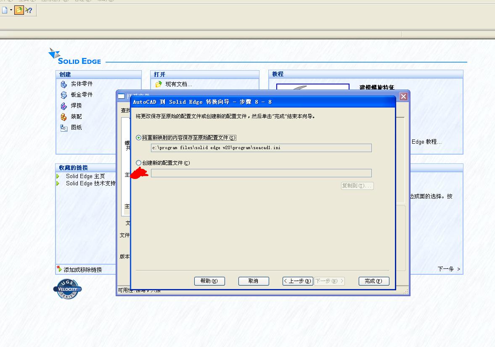Click the 建模螺旋特征 tutorial title
This screenshot has width=495, height=347.
click(377, 87)
